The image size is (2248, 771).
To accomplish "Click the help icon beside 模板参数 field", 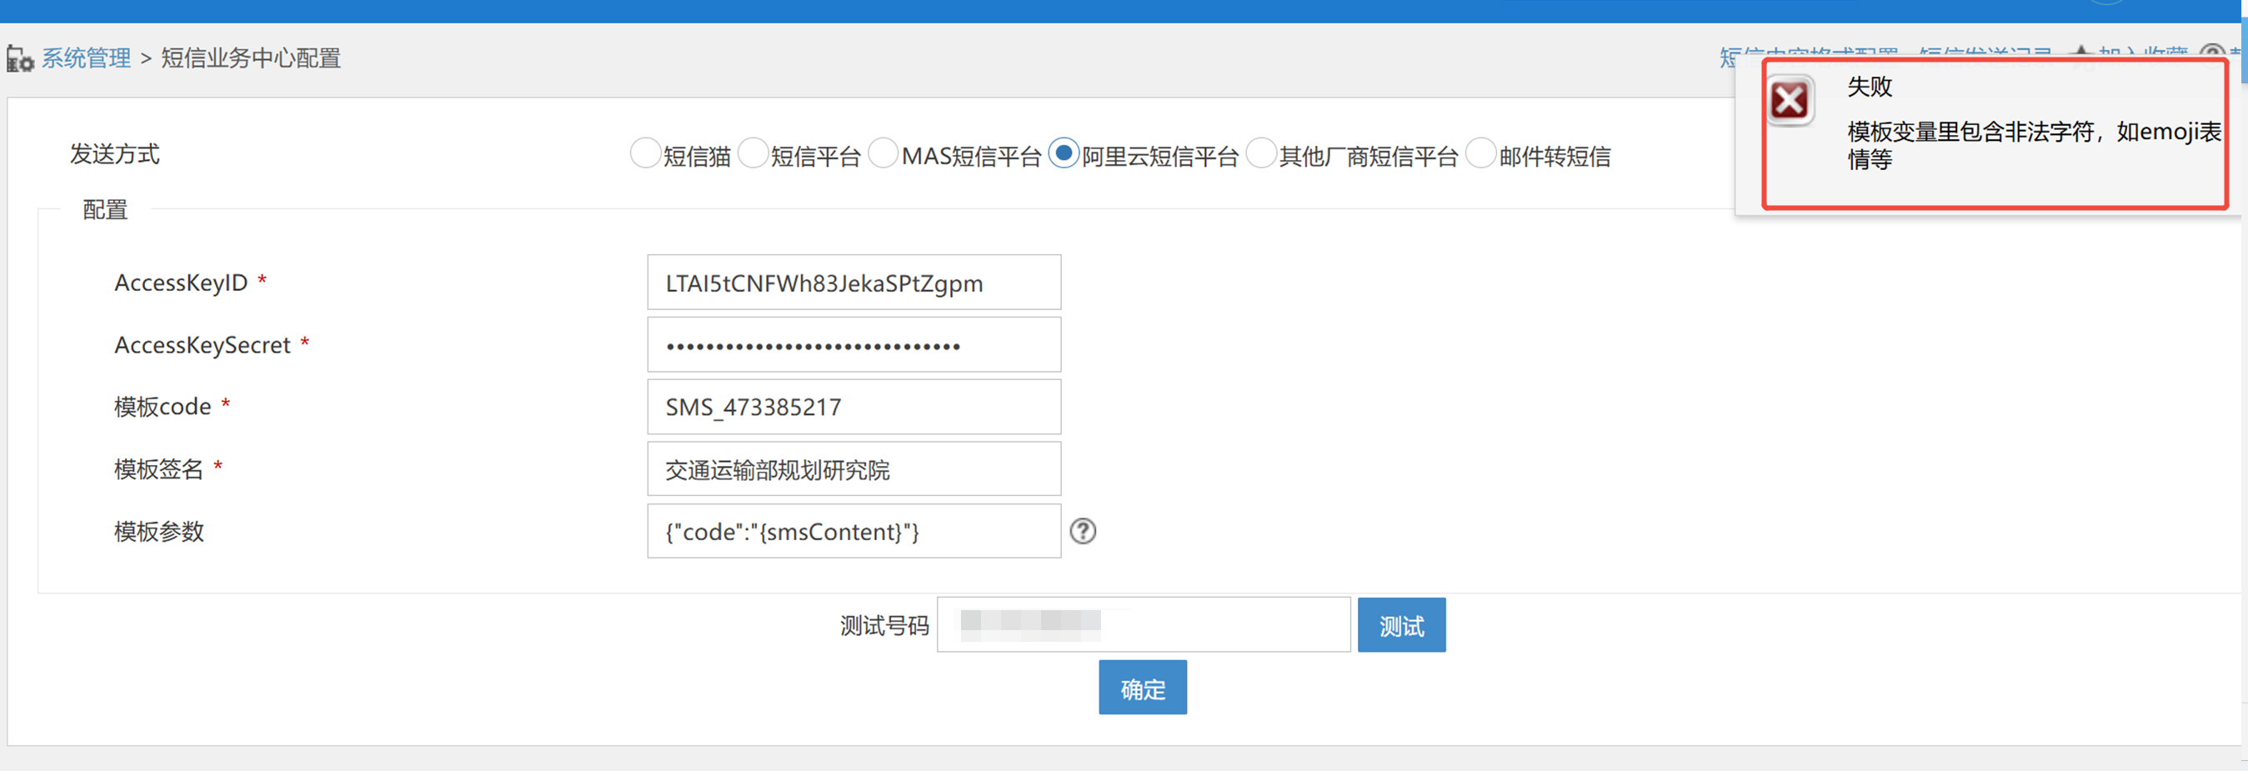I will coord(1083,531).
